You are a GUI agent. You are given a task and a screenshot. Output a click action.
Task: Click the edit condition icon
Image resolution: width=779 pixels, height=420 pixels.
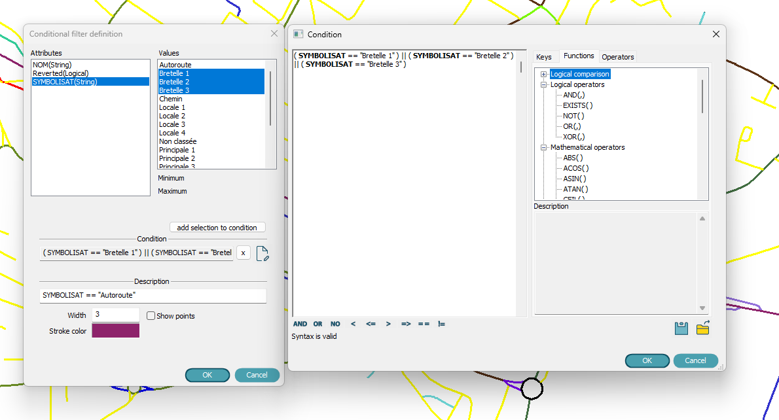pos(262,254)
